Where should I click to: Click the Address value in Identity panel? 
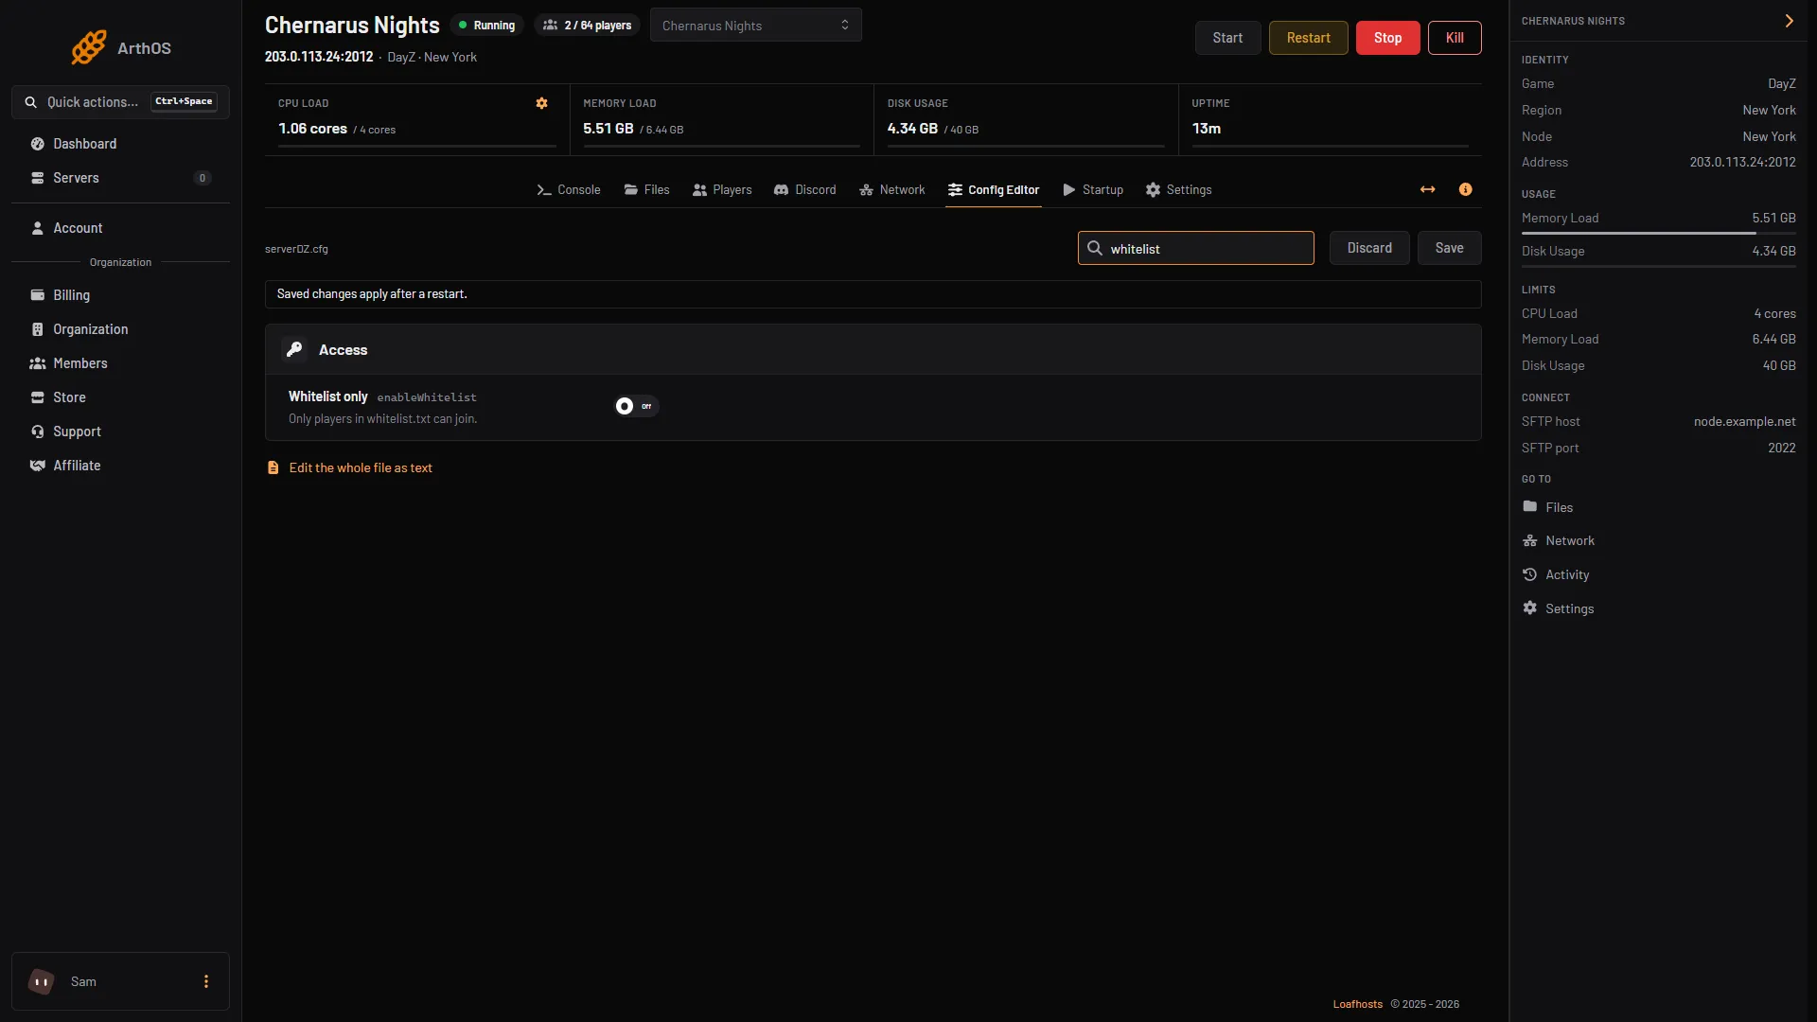1742,163
